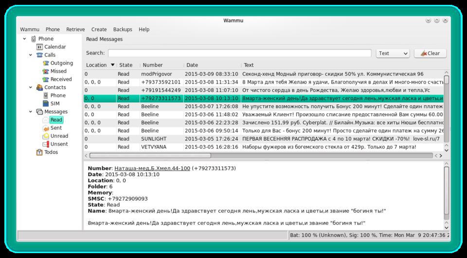Collapse the Phone tree root
Screen dimensions: 467x258
(x=24, y=39)
